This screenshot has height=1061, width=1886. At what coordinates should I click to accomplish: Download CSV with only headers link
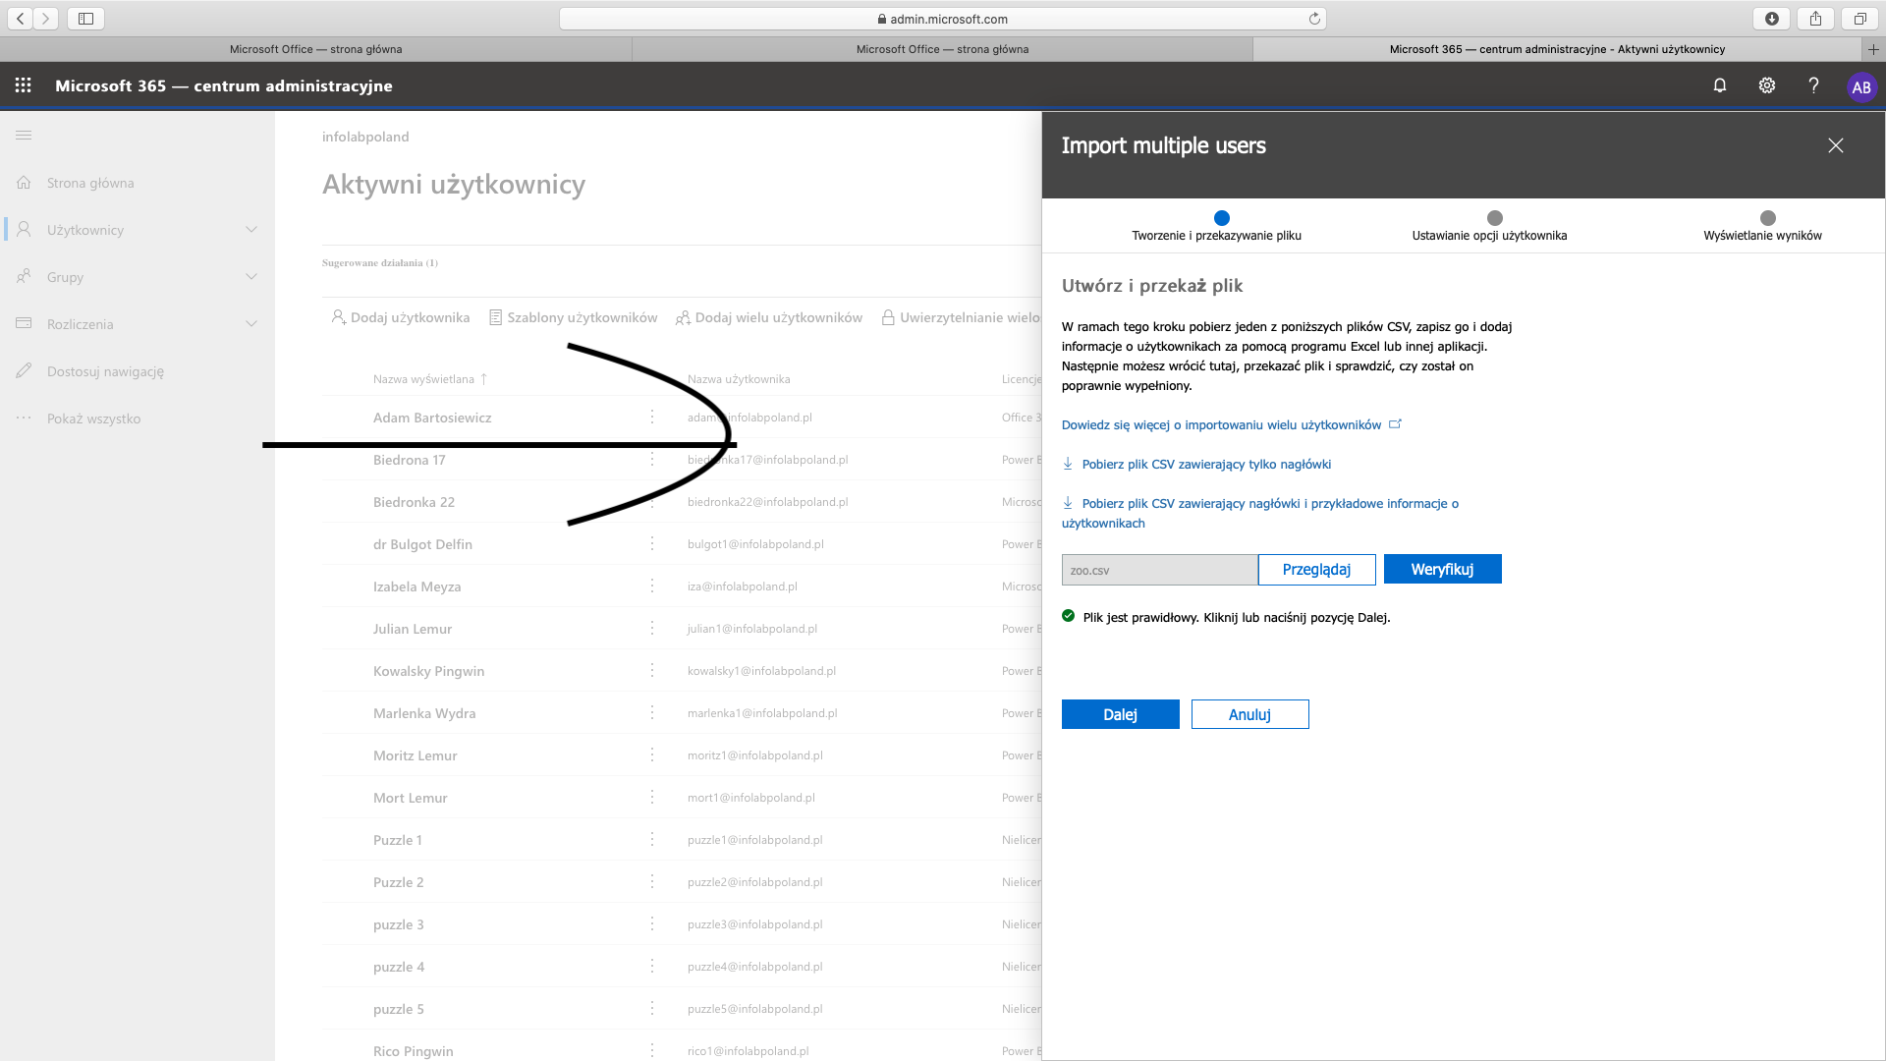point(1196,465)
